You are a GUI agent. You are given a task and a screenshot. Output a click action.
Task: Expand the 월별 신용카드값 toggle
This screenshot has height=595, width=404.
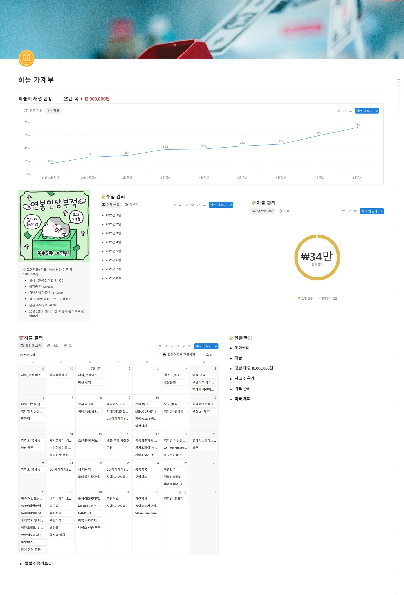pos(21,564)
